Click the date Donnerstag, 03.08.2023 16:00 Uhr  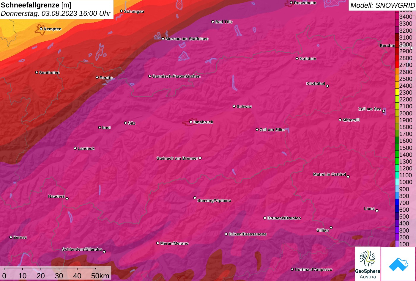point(56,13)
